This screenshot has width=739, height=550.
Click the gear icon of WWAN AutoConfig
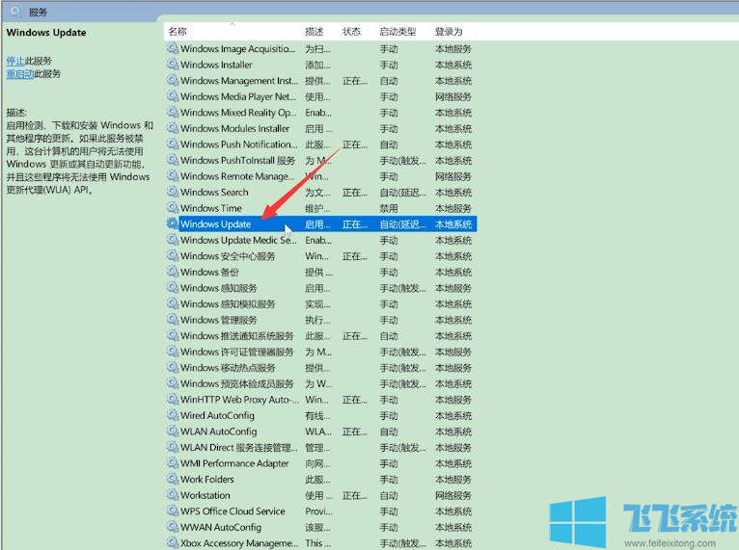coord(173,527)
